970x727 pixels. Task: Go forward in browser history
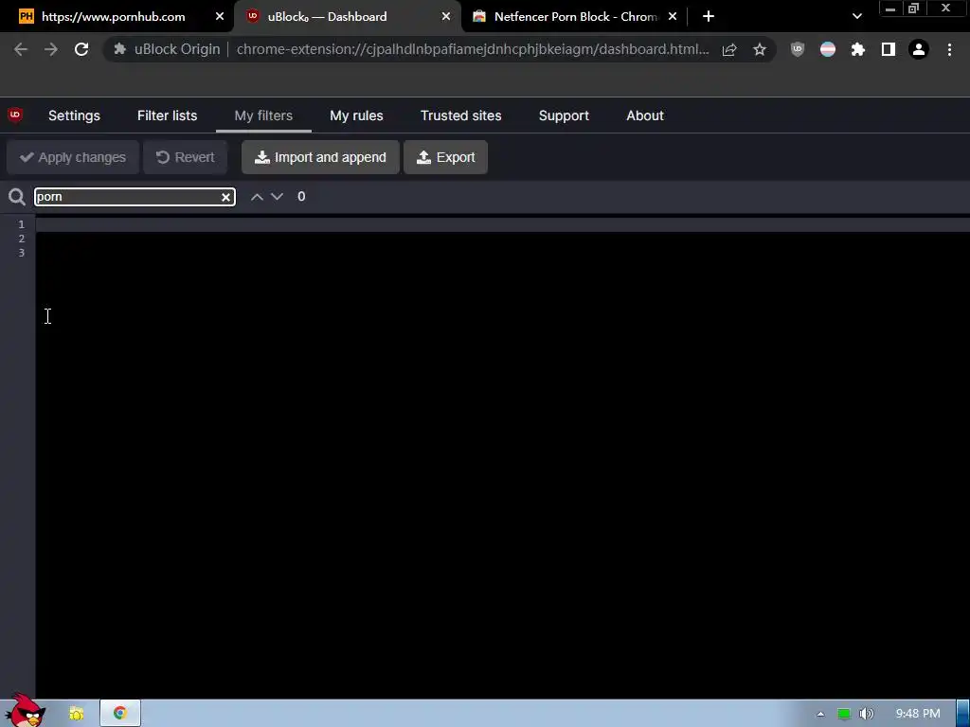tap(51, 49)
